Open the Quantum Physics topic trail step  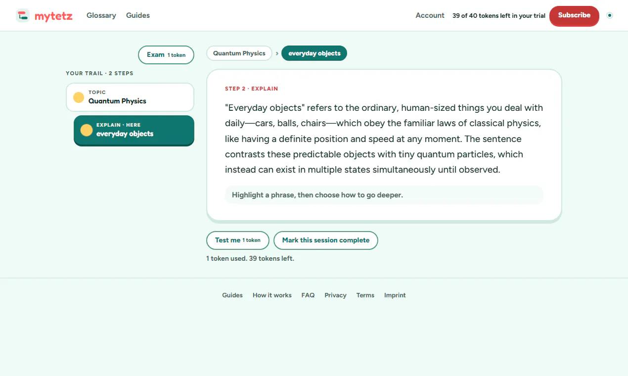coord(130,97)
